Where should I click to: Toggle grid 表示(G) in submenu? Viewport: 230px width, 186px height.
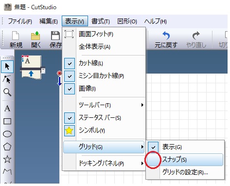[153, 147]
